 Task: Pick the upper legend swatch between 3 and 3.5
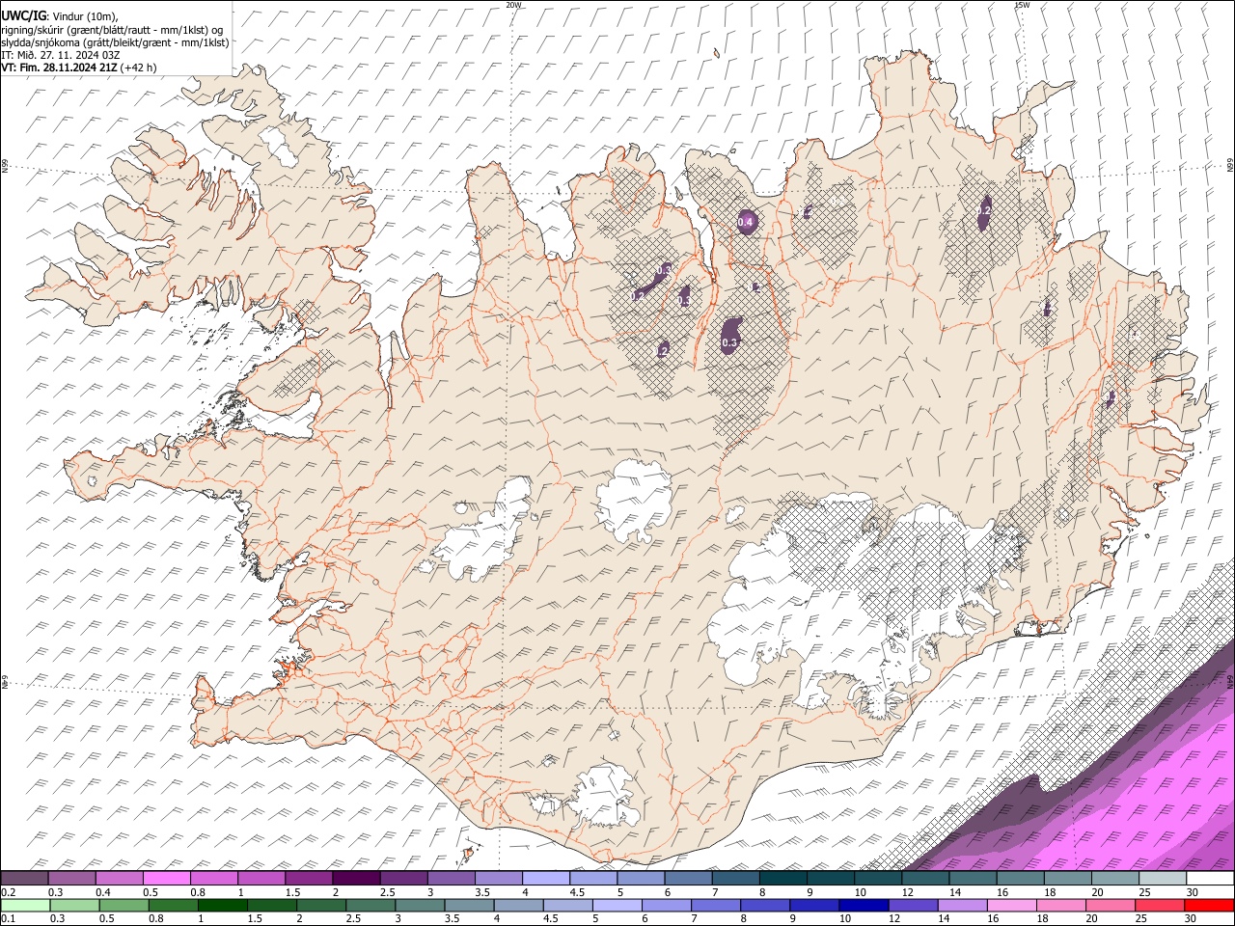click(x=450, y=879)
